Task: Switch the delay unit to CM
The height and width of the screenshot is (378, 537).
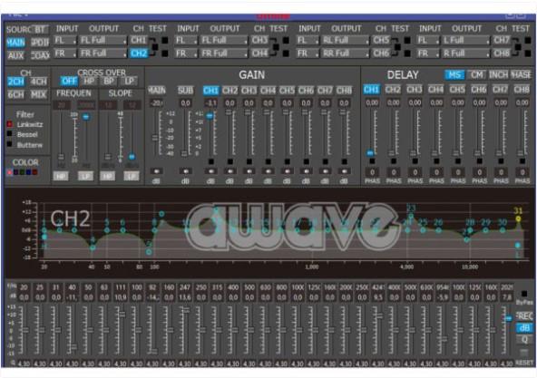Action: pyautogui.click(x=476, y=74)
